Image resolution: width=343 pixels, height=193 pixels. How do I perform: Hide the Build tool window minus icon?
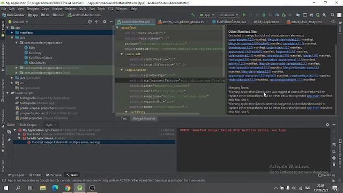(x=334, y=125)
